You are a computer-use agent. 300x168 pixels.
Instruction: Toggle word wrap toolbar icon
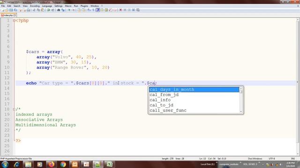[89, 10]
